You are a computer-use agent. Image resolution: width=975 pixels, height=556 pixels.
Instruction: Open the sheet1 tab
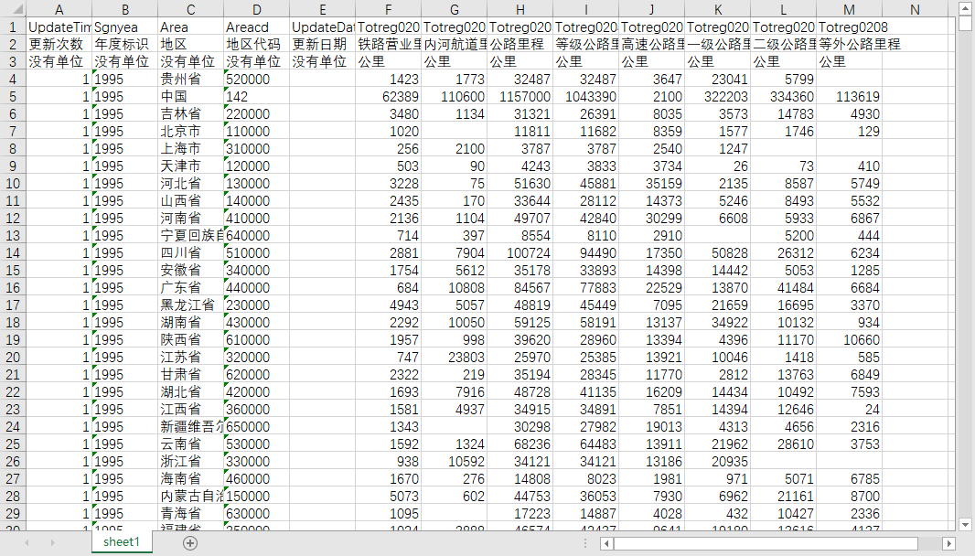(122, 541)
